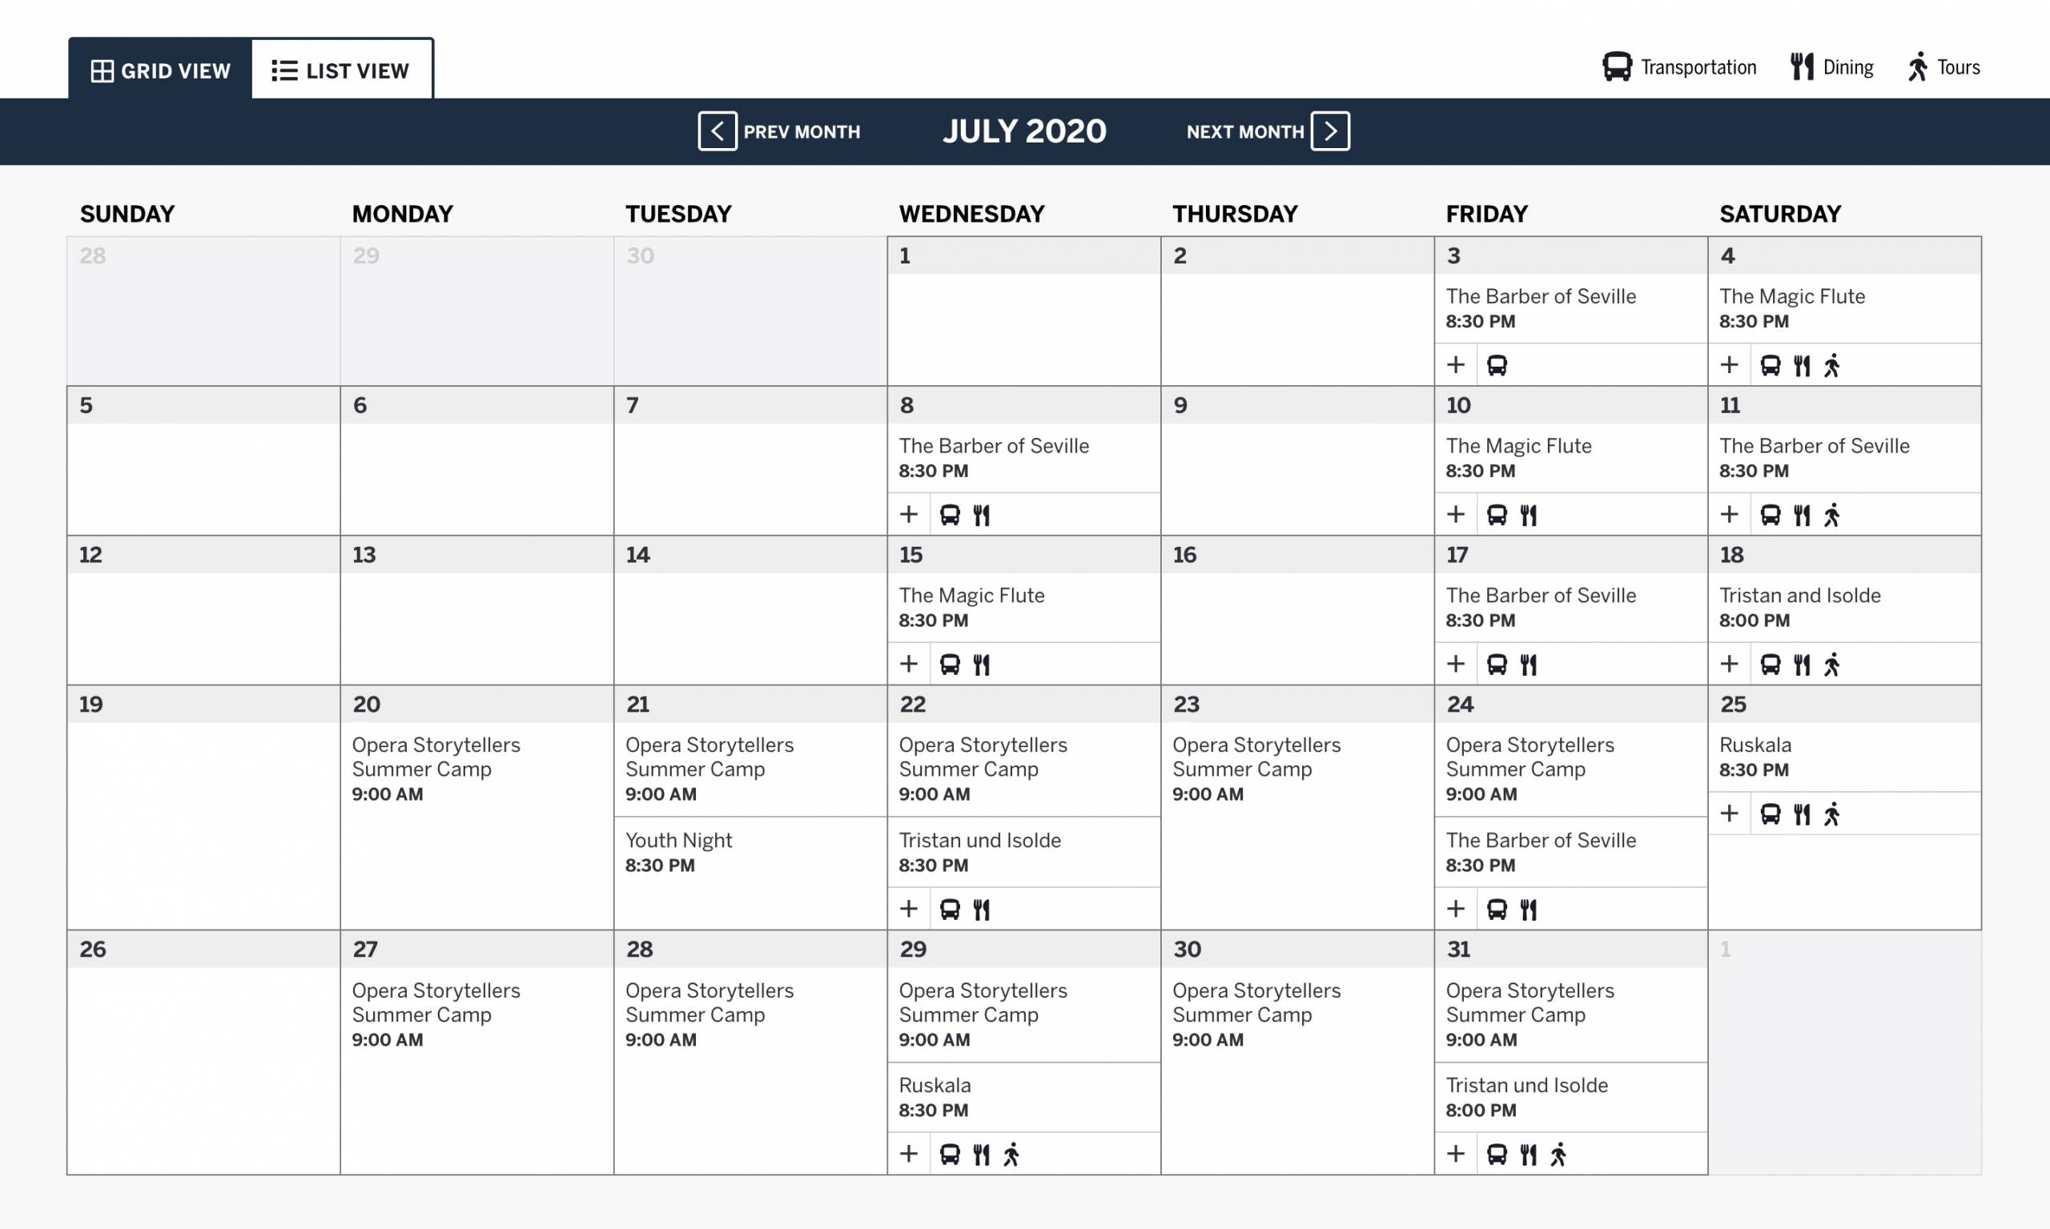Advance to next month arrow
Screen dimensions: 2050x1229
coord(1330,131)
